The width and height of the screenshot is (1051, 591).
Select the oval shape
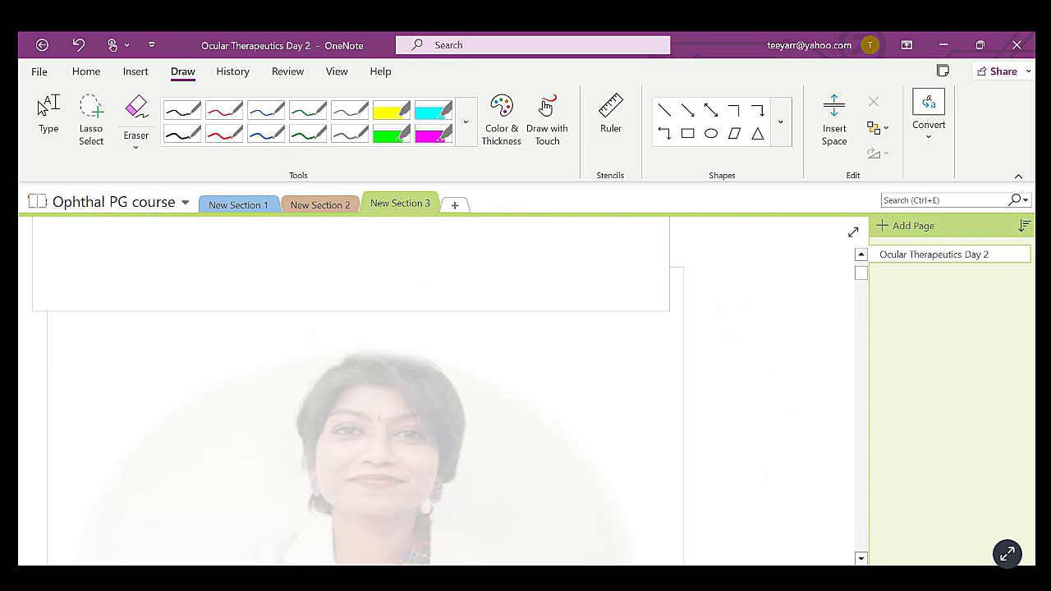tap(711, 134)
